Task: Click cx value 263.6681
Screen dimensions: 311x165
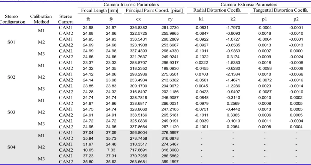Action: point(139,162)
